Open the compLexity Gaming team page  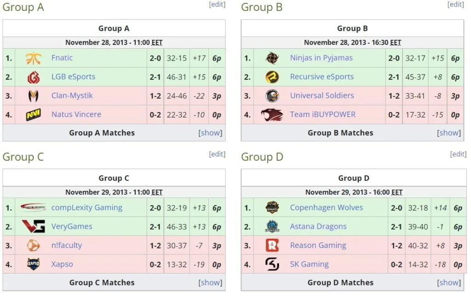click(x=87, y=207)
